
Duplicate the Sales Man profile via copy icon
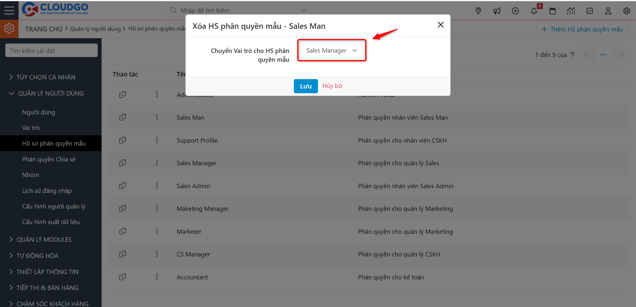(122, 117)
